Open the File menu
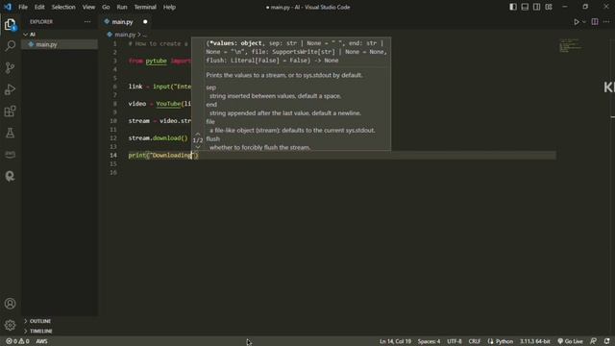 [x=23, y=7]
